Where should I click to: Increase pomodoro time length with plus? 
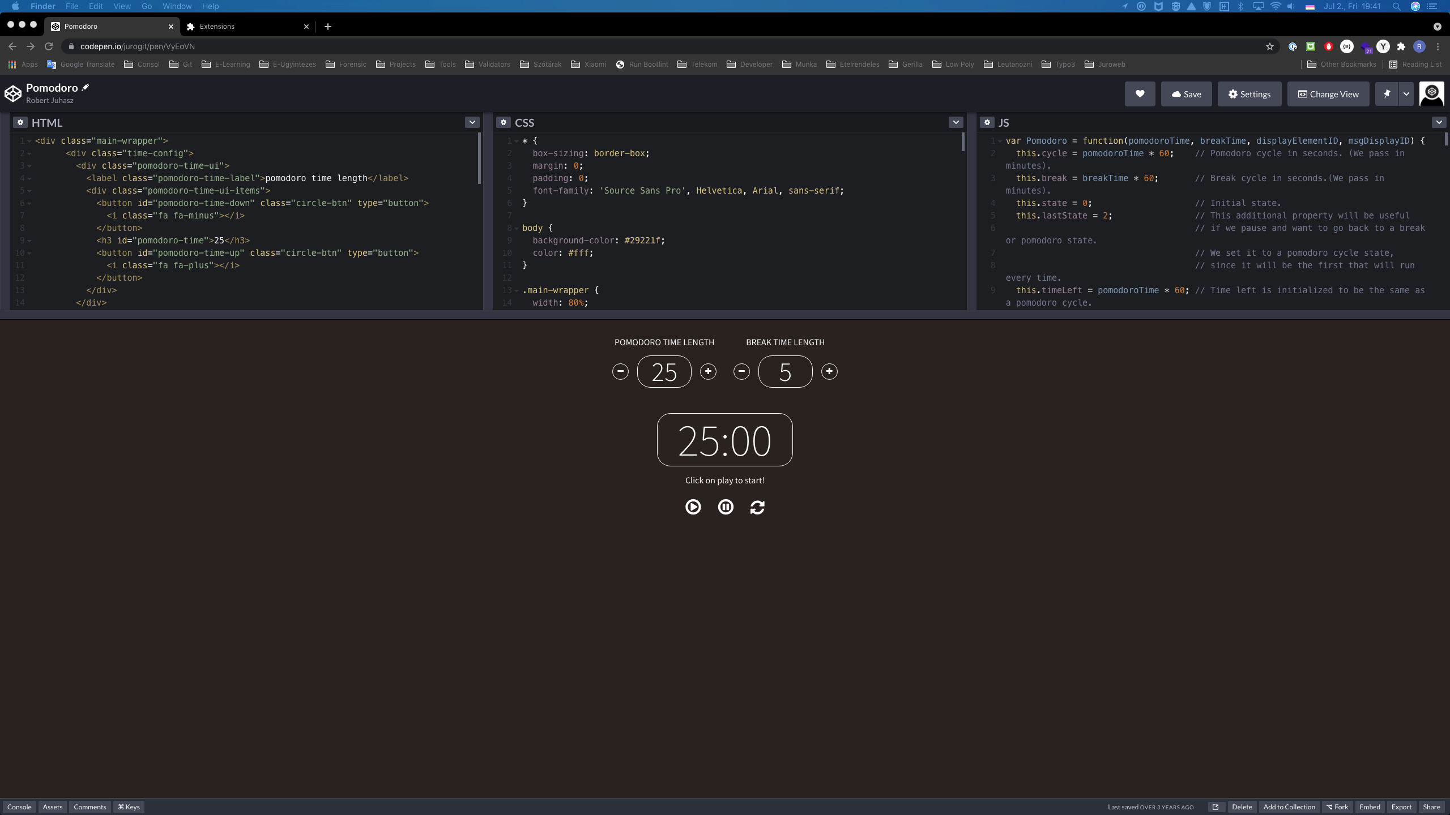coord(708,371)
